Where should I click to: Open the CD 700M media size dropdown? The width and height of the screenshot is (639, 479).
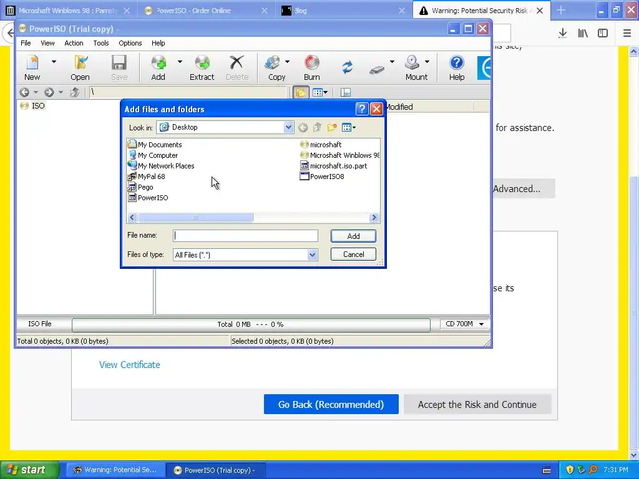481,324
